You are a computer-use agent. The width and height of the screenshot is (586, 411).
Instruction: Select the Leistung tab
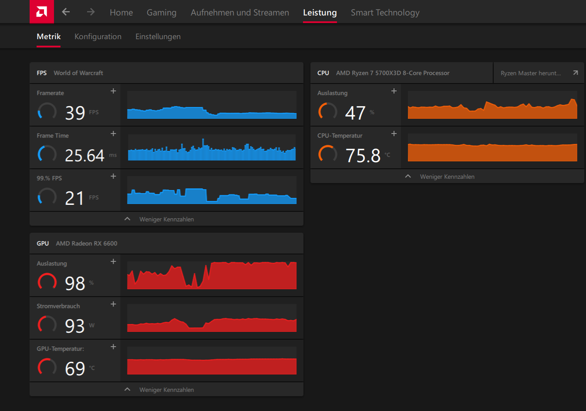[320, 13]
